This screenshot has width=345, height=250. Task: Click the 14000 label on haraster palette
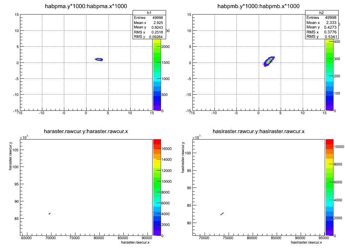[166, 159]
